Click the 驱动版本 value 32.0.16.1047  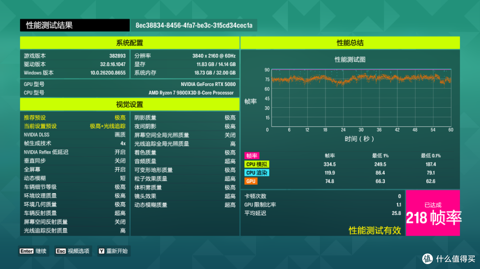(112, 64)
